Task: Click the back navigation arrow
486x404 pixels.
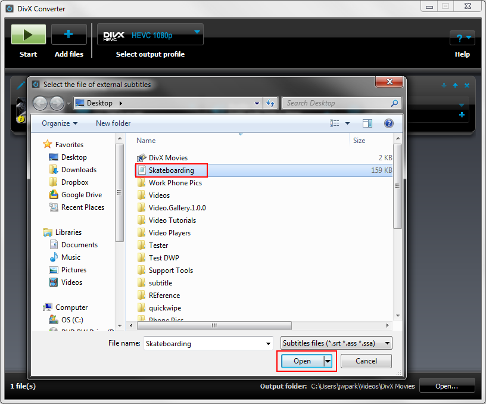Action: coord(40,102)
